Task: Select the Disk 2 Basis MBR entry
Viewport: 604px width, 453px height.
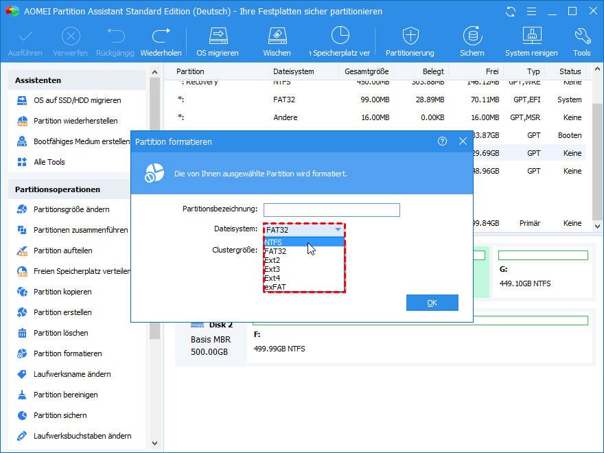Action: [211, 339]
